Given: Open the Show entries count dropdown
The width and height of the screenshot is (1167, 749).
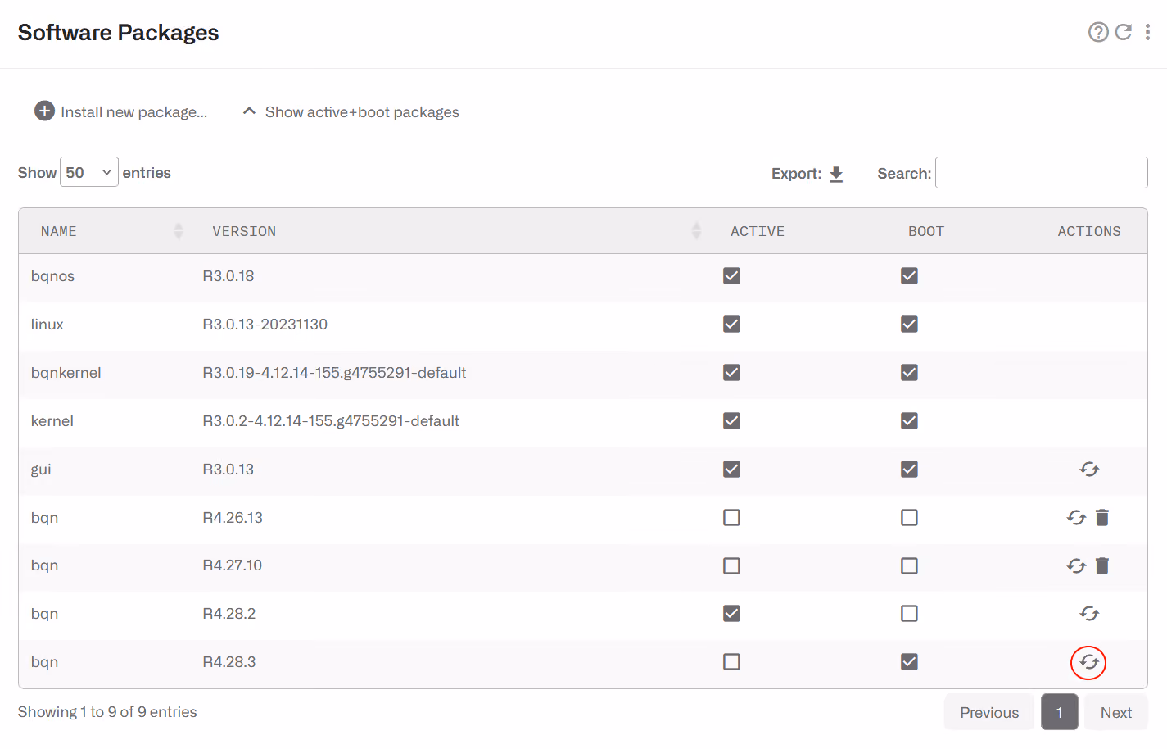Looking at the screenshot, I should click(x=89, y=172).
